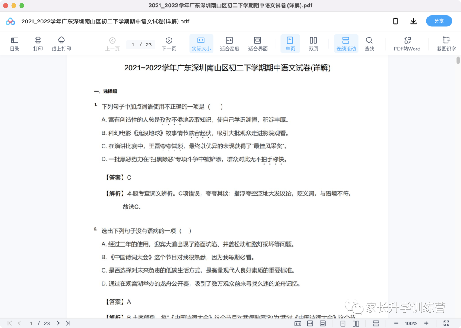Image resolution: width=461 pixels, height=328 pixels.
Task: Switch to 单页 single page layout
Action: coord(290,44)
